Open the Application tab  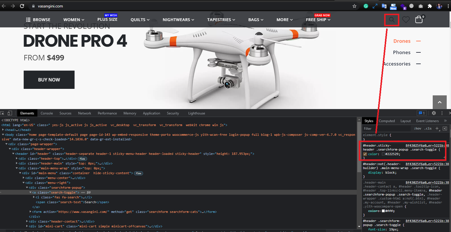click(x=152, y=113)
